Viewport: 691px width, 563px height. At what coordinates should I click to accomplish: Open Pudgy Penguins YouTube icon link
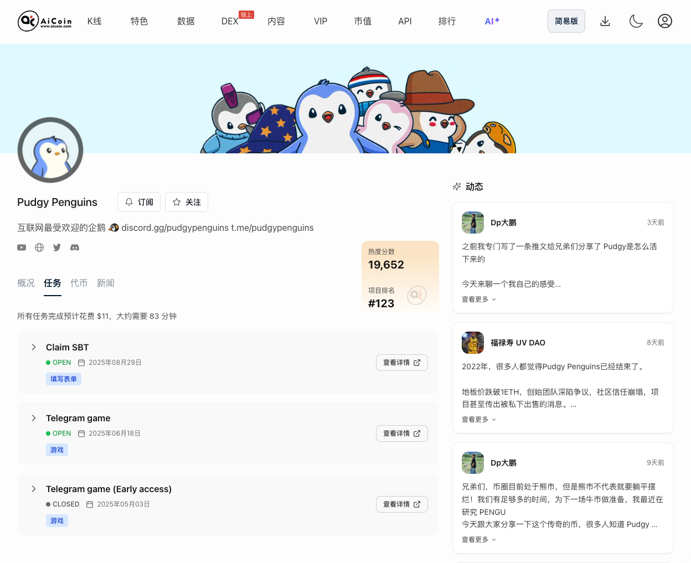pos(22,247)
